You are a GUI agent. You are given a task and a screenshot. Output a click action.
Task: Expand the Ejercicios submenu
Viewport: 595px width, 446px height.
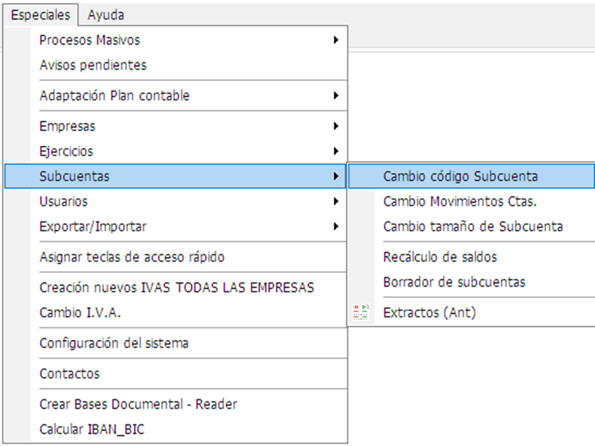coord(175,151)
